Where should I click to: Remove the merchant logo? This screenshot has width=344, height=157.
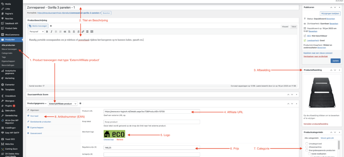[120, 139]
